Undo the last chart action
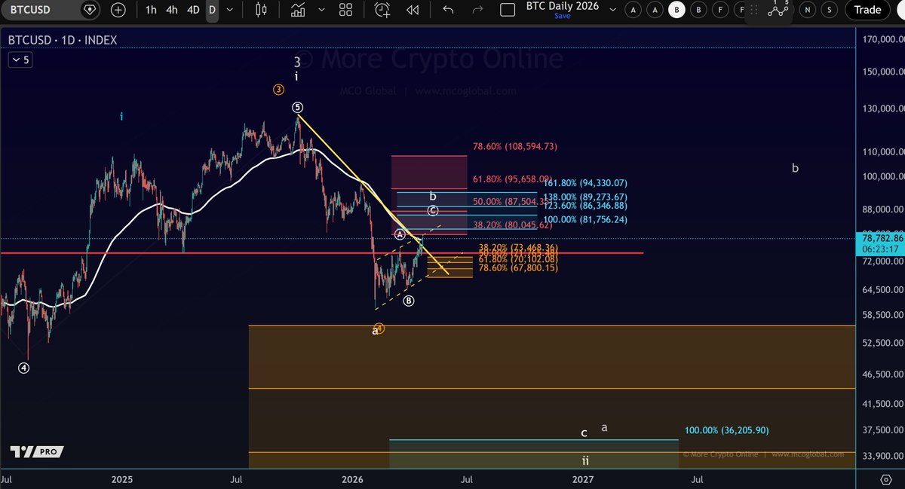 click(448, 9)
